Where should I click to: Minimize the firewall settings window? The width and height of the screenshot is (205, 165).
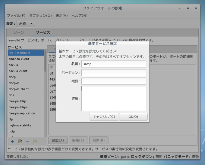(x=180, y=8)
